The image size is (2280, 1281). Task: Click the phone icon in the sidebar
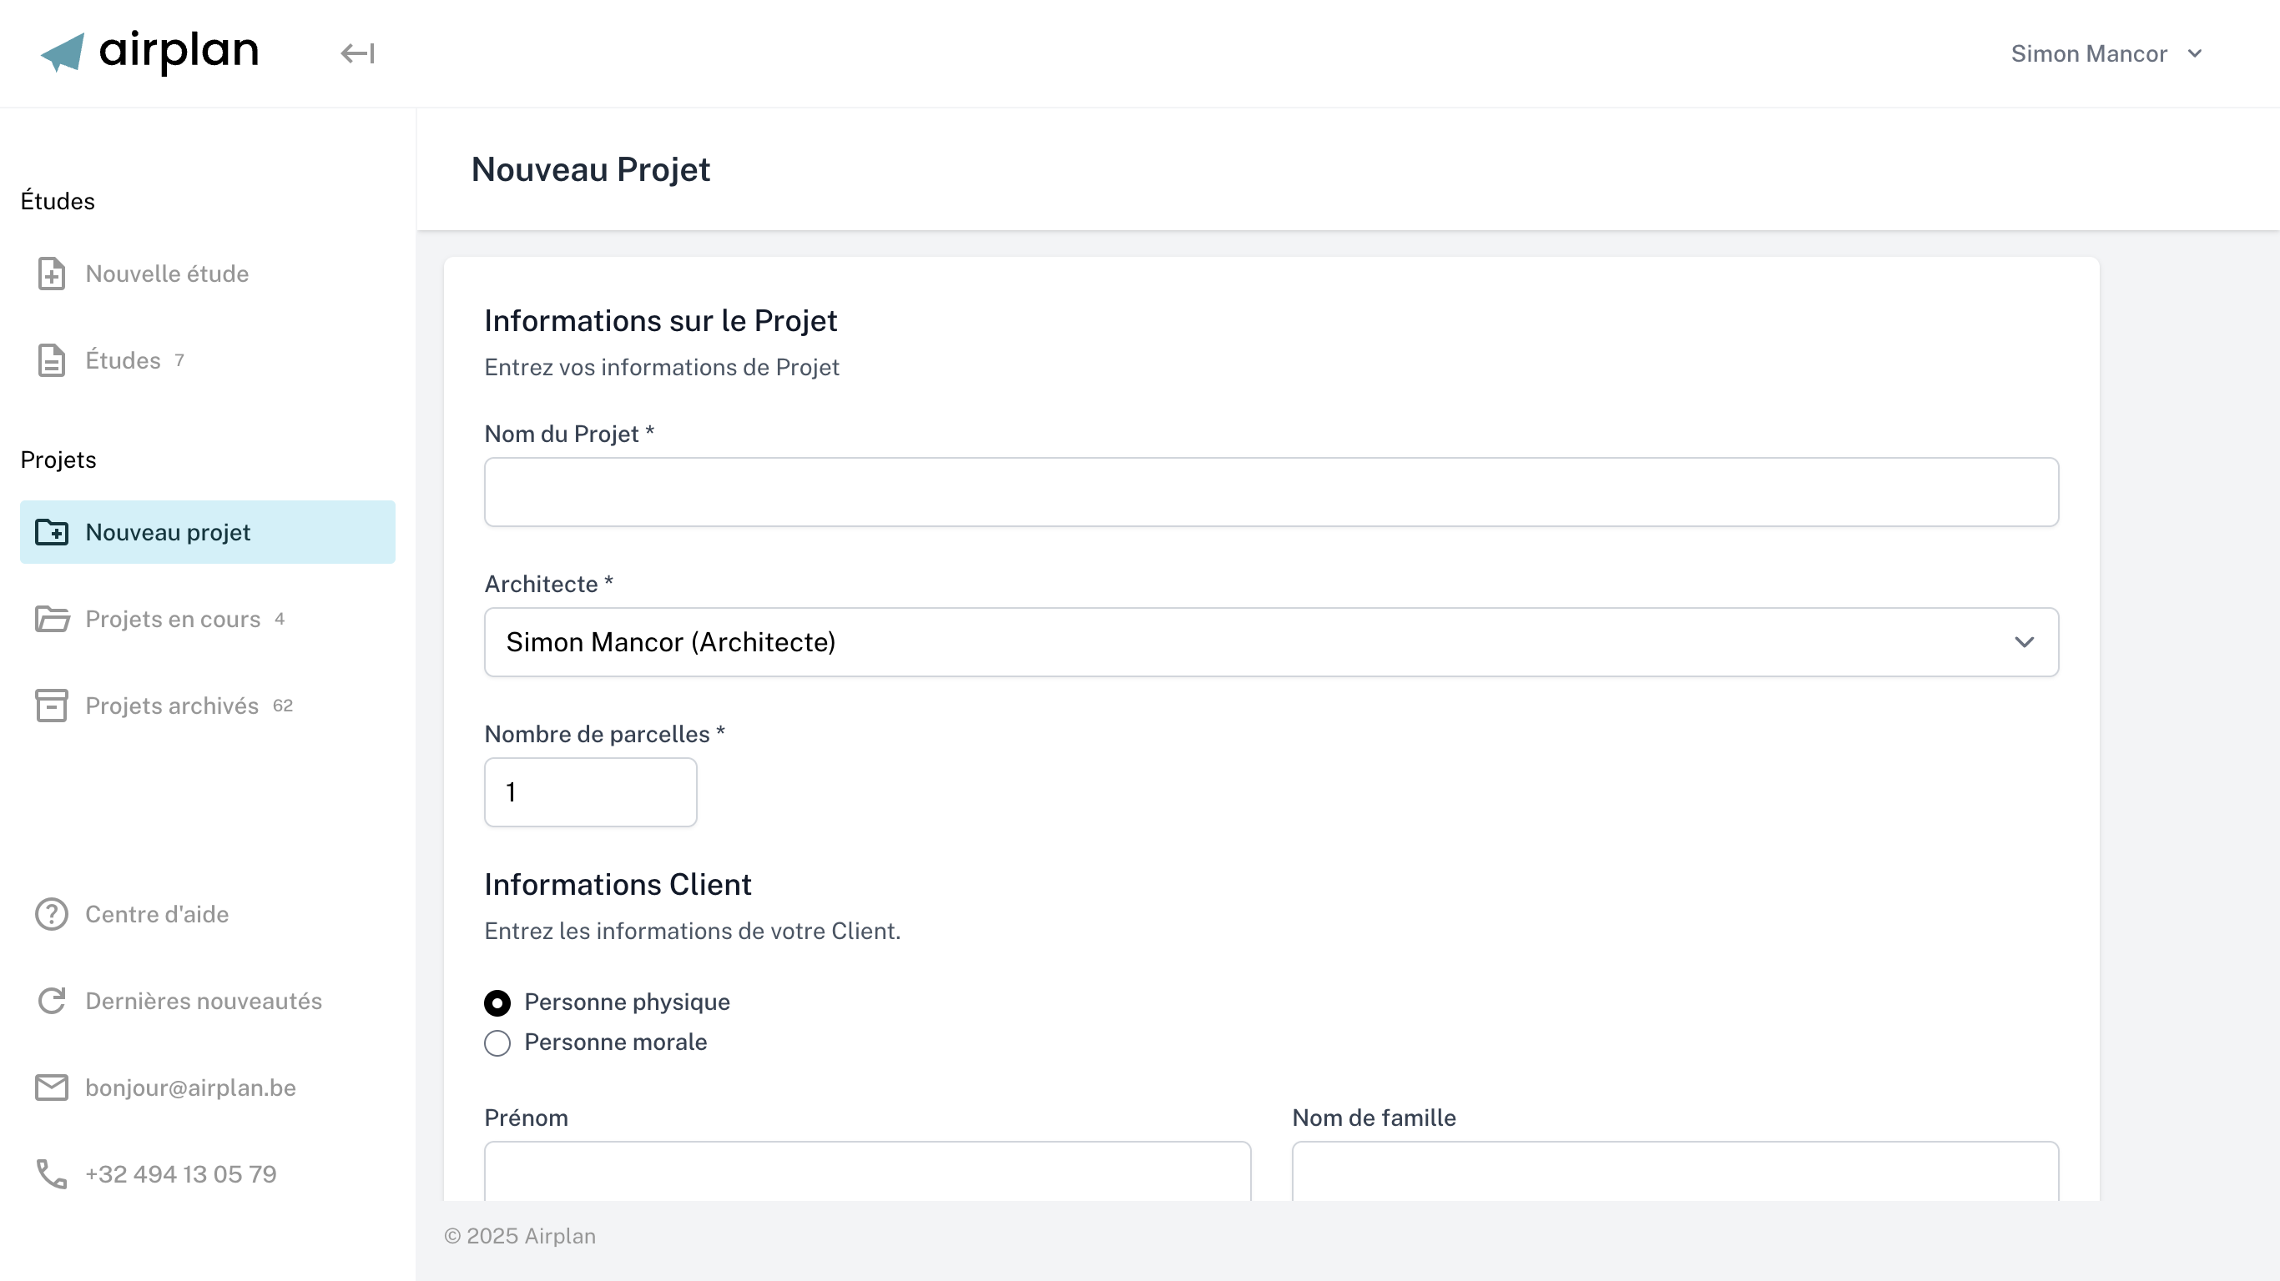[x=52, y=1174]
